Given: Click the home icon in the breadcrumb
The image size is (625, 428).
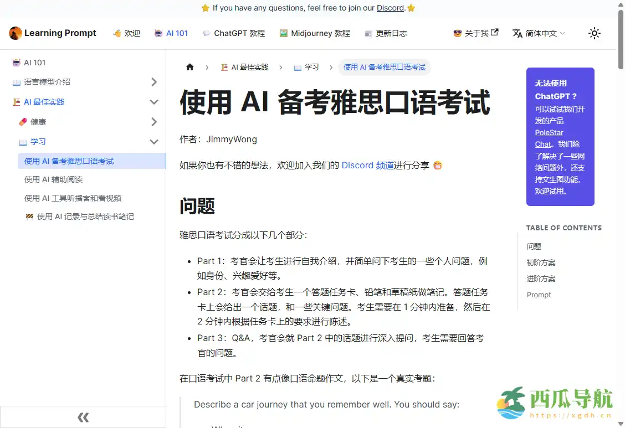Looking at the screenshot, I should (x=189, y=66).
